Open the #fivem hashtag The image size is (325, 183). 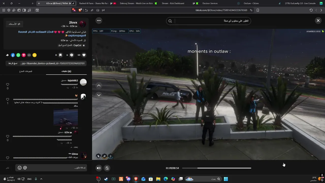tap(23, 32)
